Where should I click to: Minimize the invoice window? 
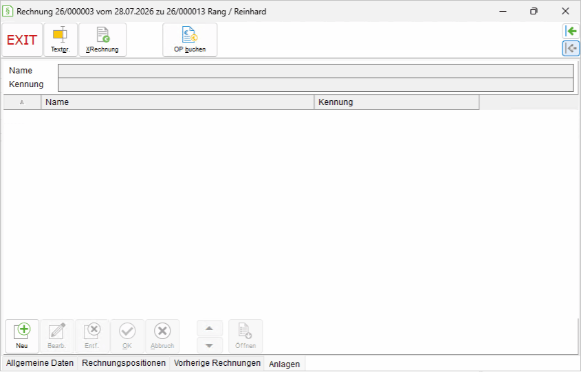coord(503,11)
